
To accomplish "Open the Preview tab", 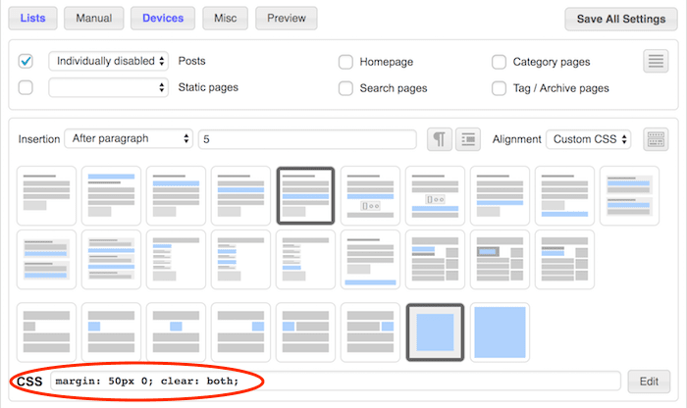I will [x=286, y=18].
